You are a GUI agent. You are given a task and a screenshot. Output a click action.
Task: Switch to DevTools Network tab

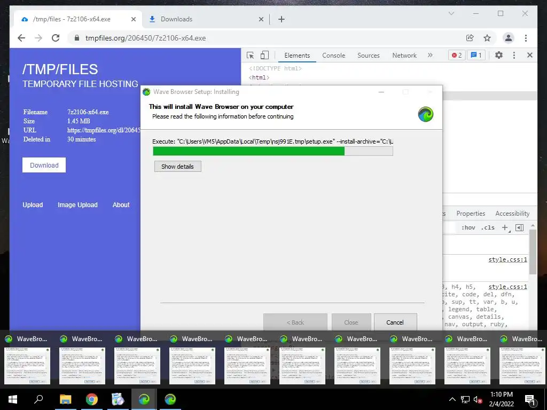coord(404,56)
